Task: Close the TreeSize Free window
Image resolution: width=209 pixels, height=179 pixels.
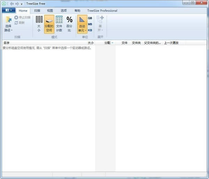Action: pyautogui.click(x=201, y=2)
